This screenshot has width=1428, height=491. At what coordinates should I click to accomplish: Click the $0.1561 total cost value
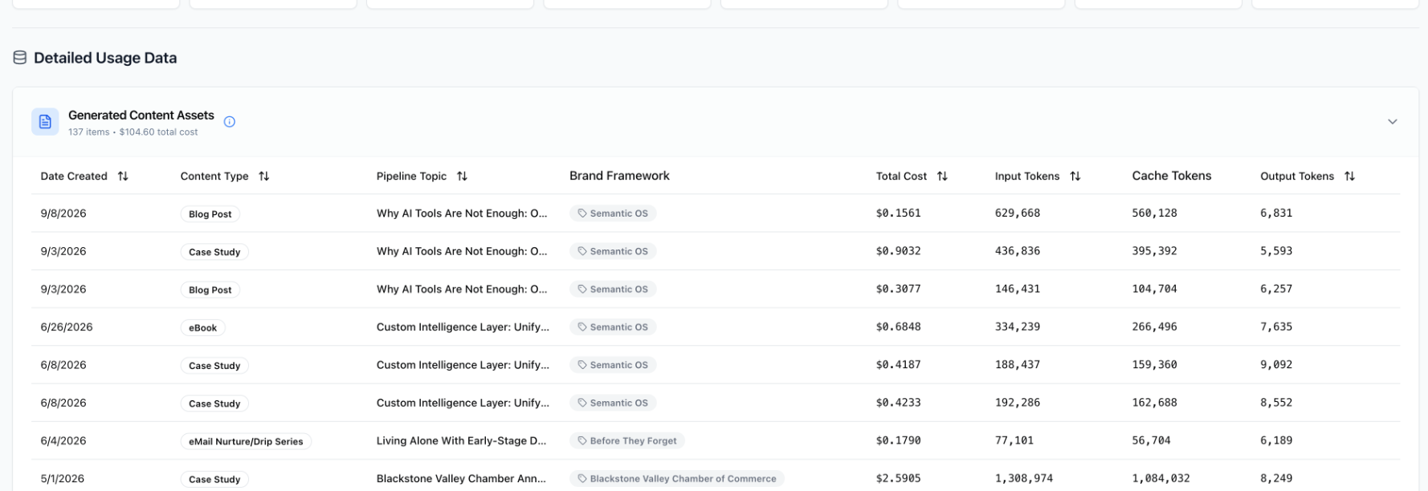pyautogui.click(x=899, y=213)
